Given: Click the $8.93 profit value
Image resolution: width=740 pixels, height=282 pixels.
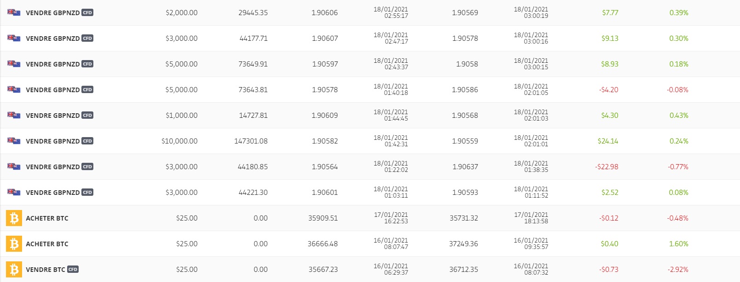Looking at the screenshot, I should coord(609,64).
